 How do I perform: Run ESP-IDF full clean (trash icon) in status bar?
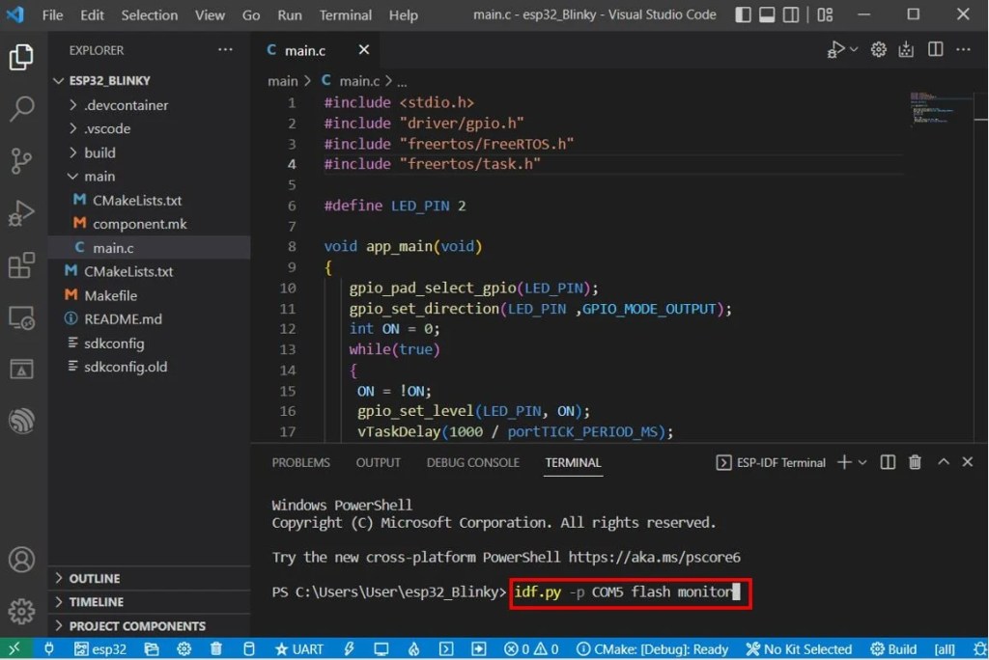click(x=214, y=648)
